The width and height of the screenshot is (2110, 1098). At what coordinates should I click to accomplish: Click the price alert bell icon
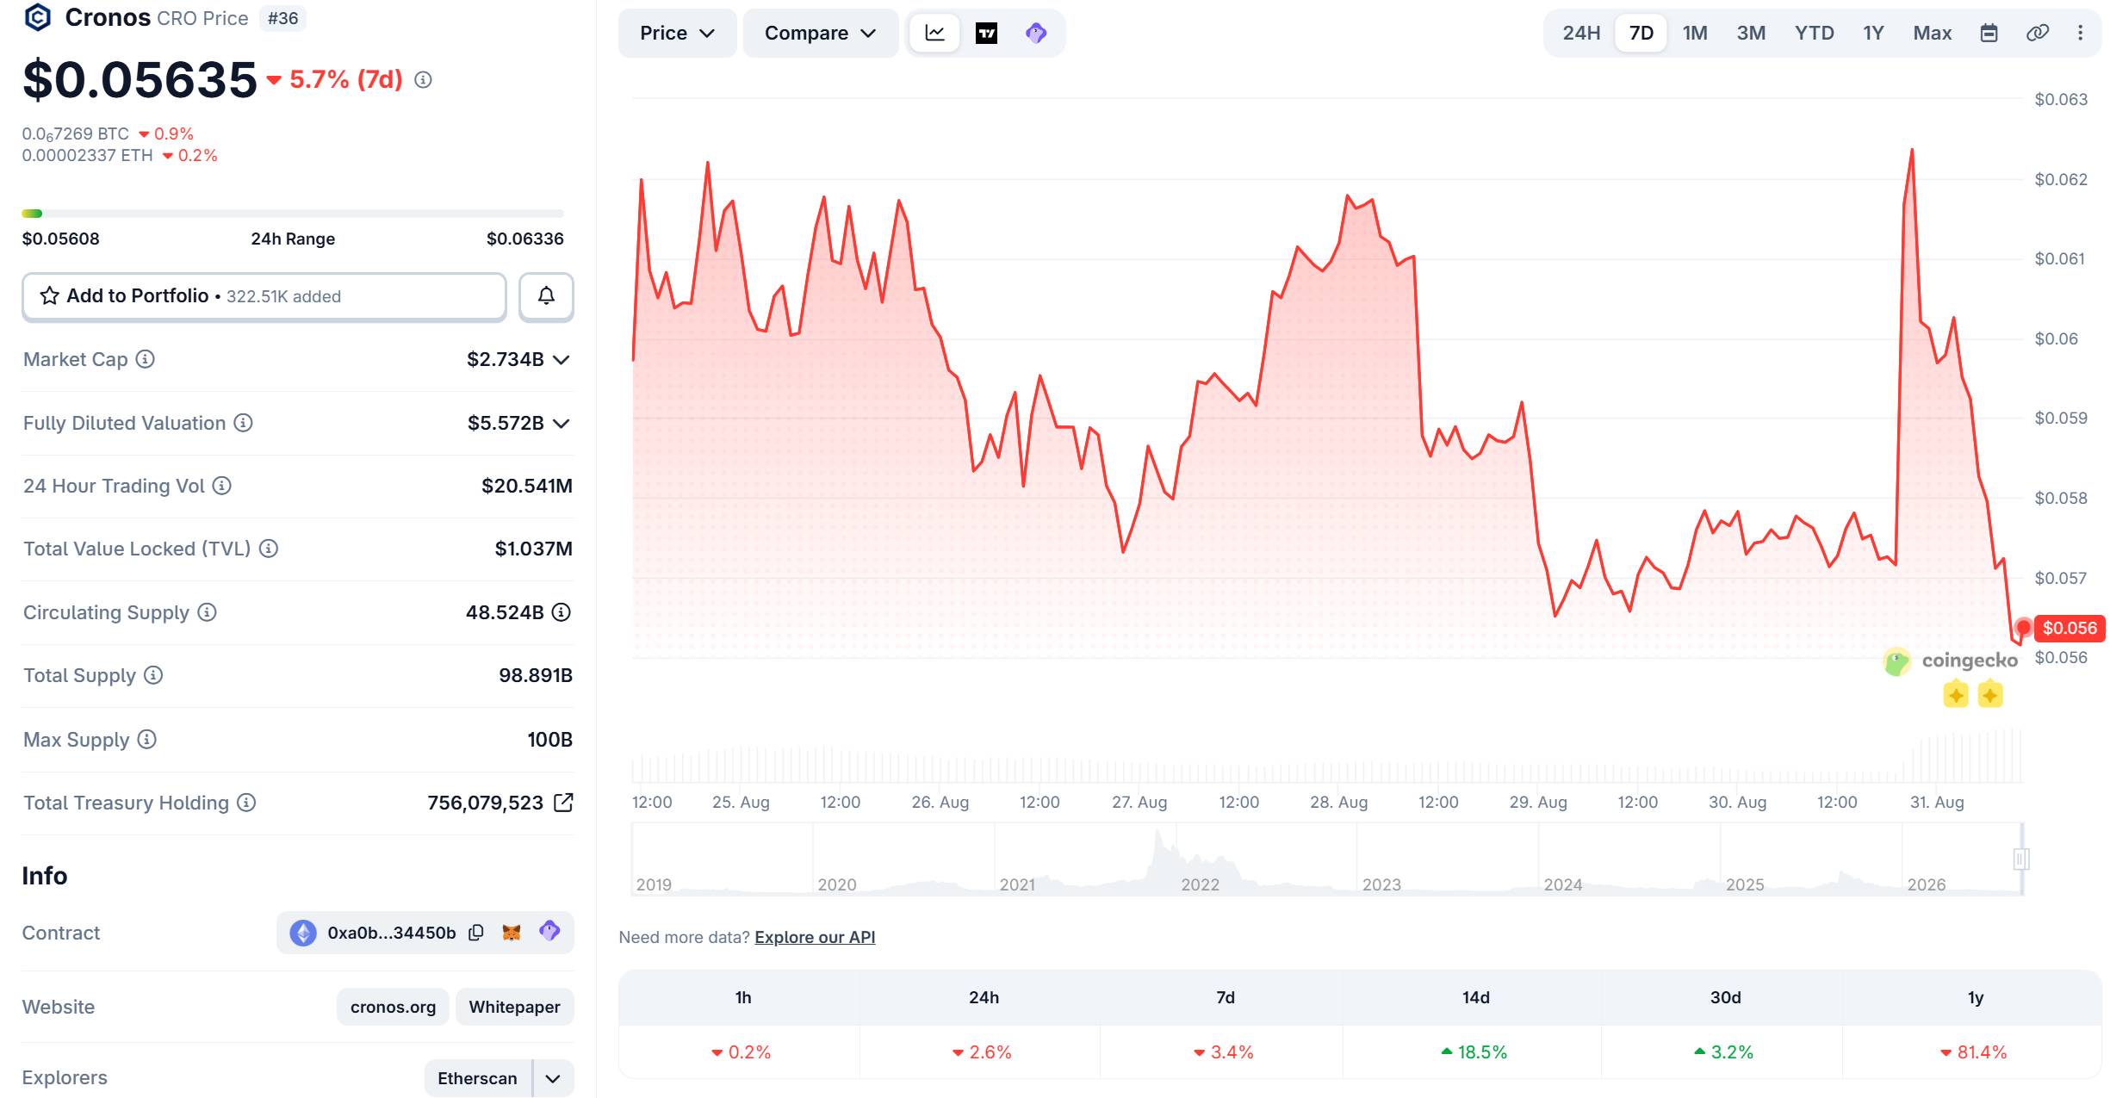point(546,296)
